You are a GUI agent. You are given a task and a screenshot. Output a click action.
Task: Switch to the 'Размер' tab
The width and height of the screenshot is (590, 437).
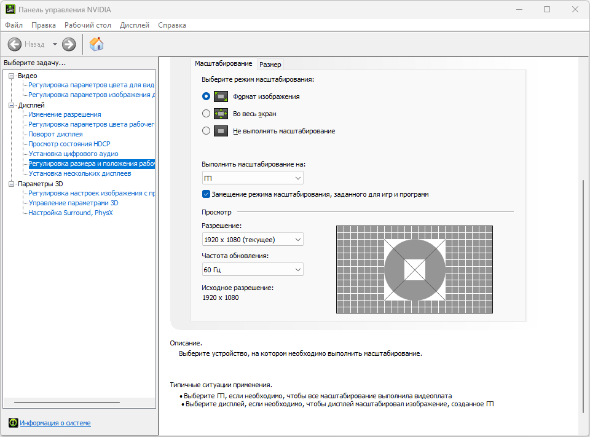click(270, 65)
